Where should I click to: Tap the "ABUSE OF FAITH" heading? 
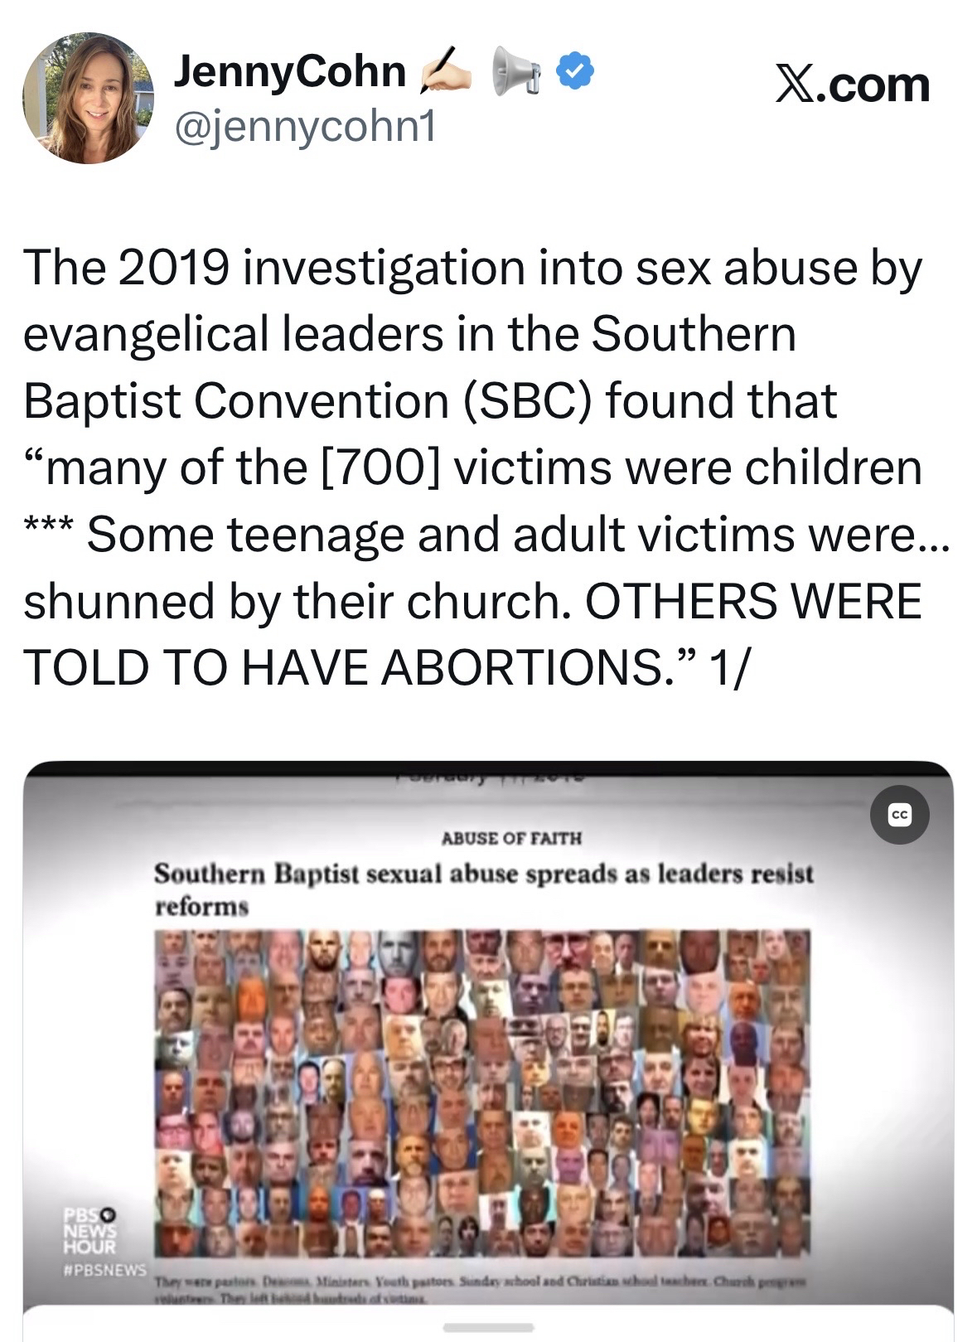coord(511,838)
